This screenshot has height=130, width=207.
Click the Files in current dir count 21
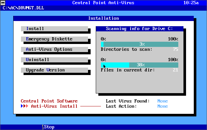175,70
